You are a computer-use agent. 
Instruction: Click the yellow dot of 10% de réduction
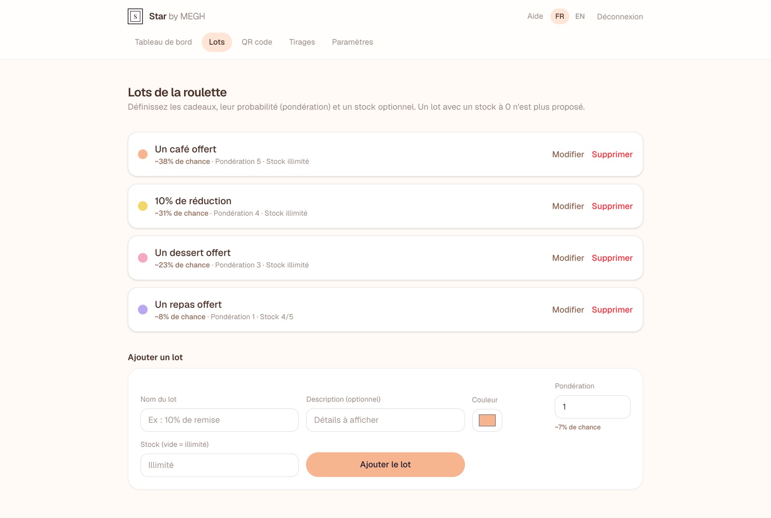pos(143,206)
